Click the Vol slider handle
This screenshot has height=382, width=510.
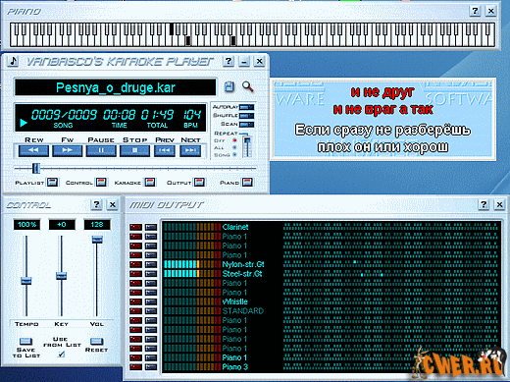coord(97,240)
